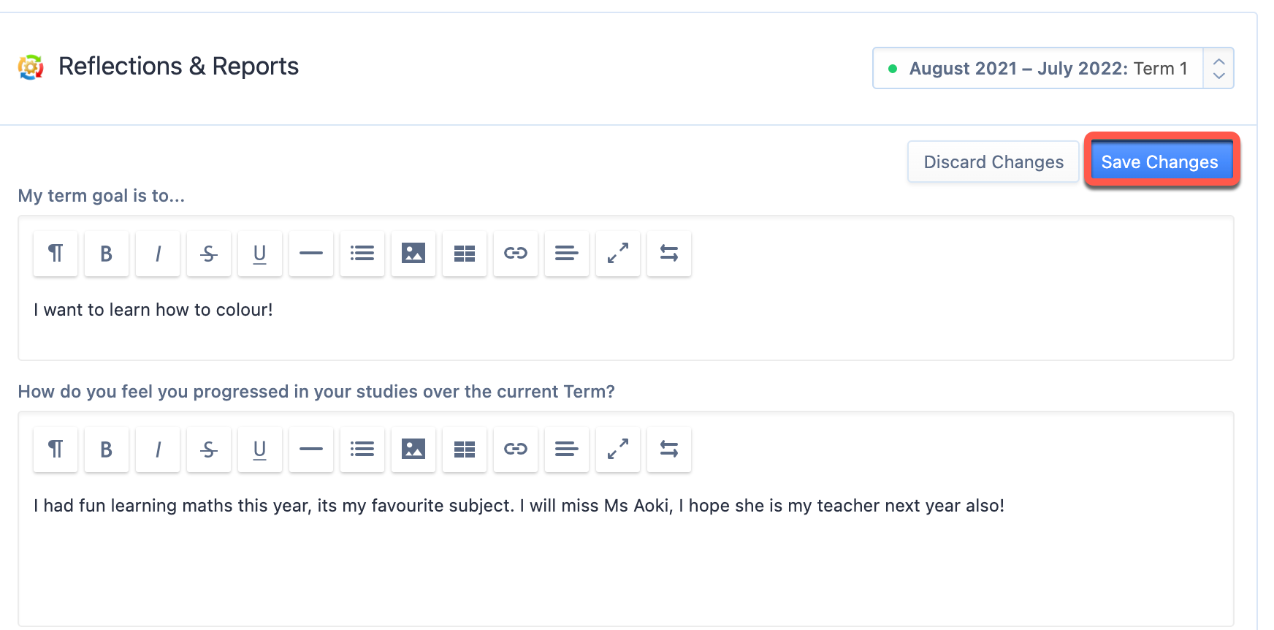The width and height of the screenshot is (1274, 630).
Task: Expand progress editor to fullscreen
Action: click(x=618, y=449)
